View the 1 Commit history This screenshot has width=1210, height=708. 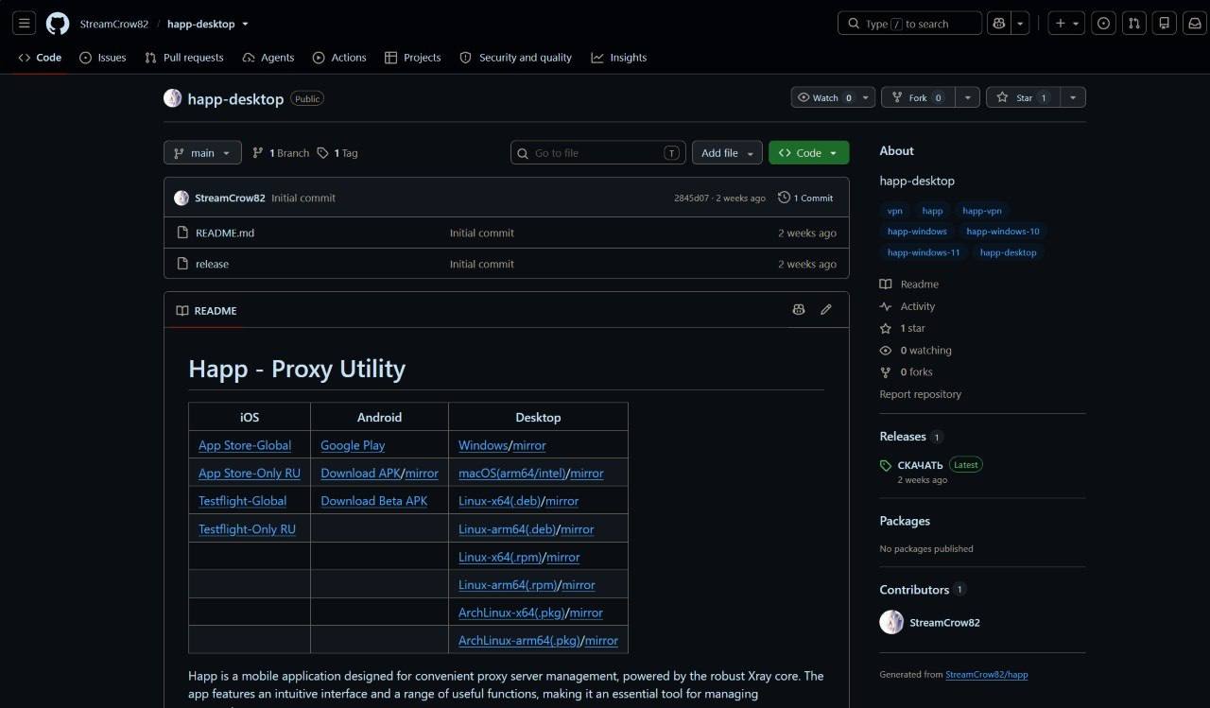[x=805, y=199]
